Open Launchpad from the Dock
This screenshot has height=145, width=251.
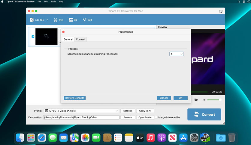31,138
